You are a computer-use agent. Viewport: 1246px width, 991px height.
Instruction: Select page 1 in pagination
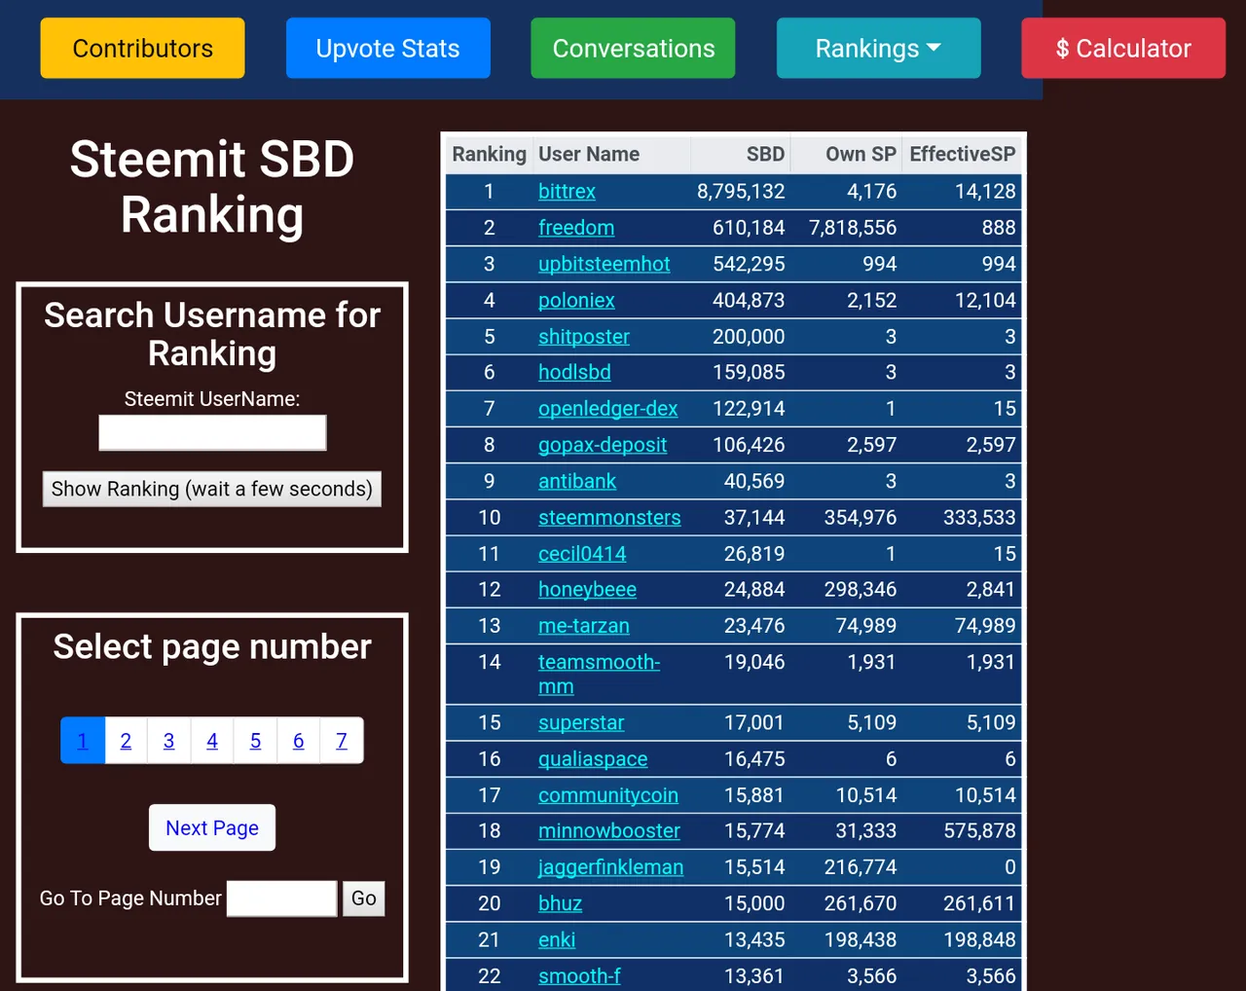pos(83,741)
